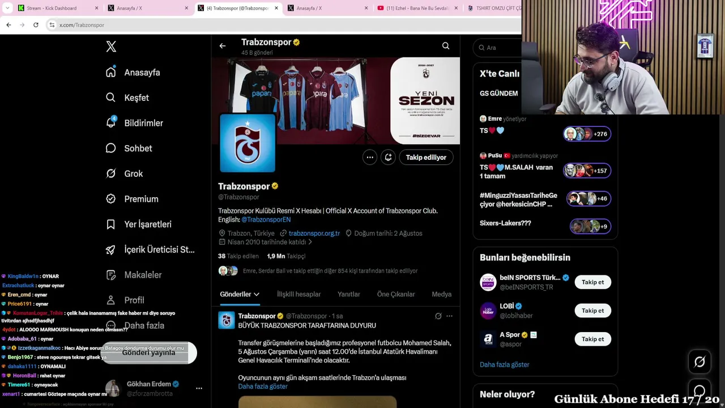Open Bildirimler notifications in the sidebar
The image size is (725, 408).
coord(134,123)
